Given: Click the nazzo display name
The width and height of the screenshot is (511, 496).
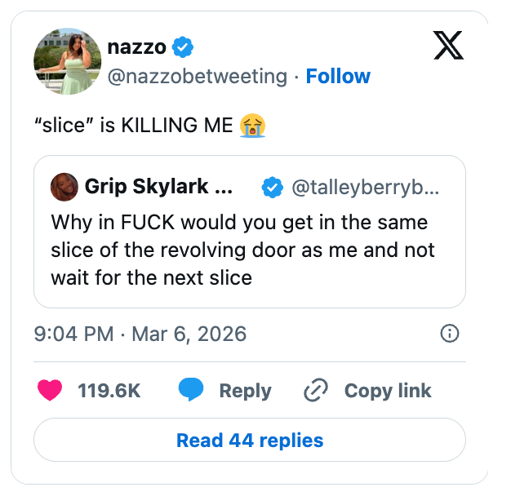Looking at the screenshot, I should [137, 47].
